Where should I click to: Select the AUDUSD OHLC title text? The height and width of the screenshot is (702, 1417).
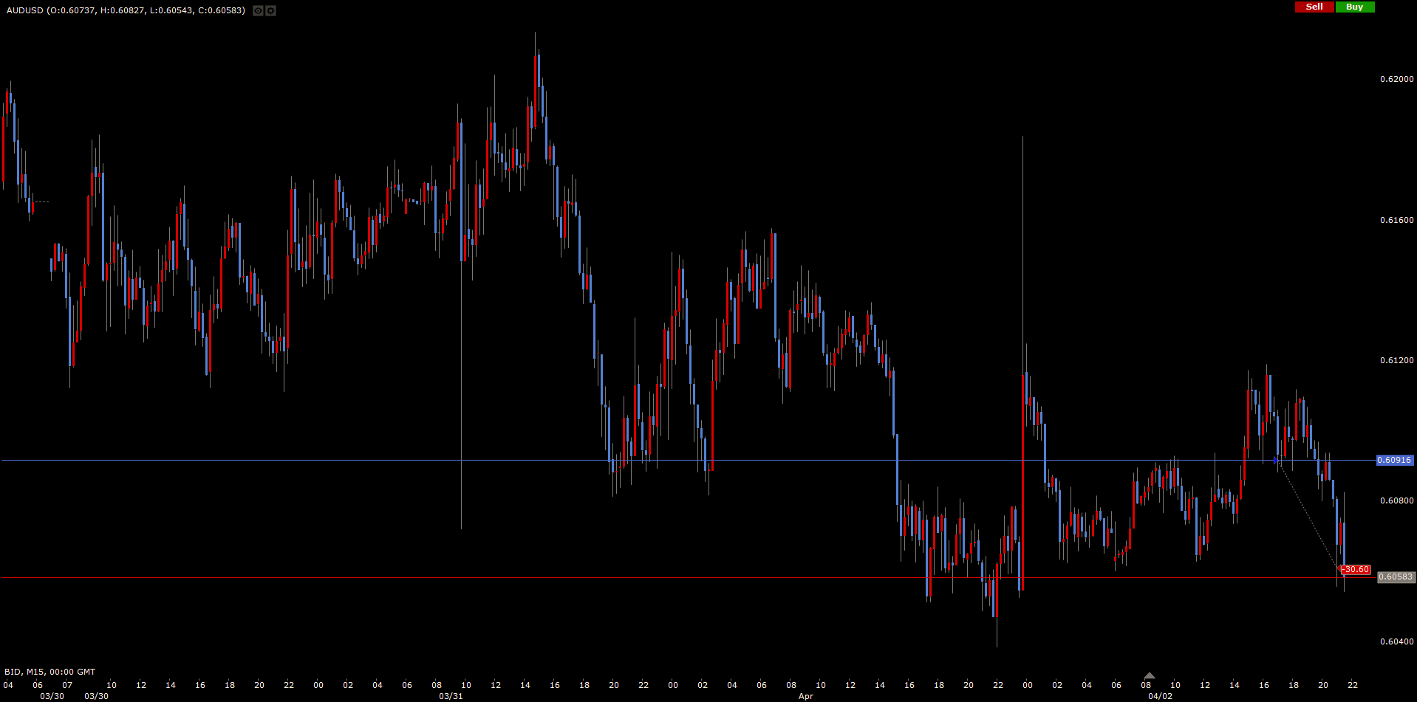click(126, 10)
